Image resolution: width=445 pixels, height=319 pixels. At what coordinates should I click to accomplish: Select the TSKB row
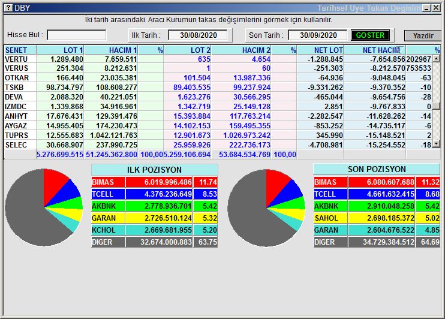218,88
